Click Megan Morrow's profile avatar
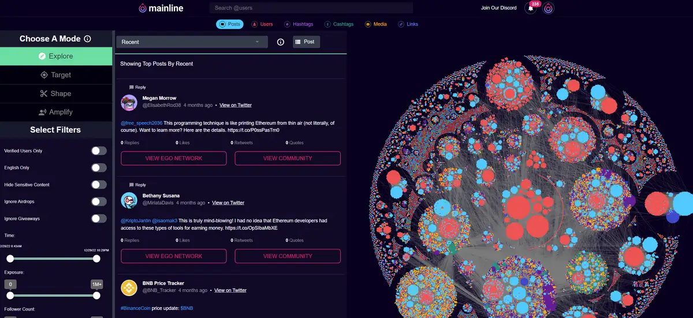The width and height of the screenshot is (693, 318). point(129,103)
